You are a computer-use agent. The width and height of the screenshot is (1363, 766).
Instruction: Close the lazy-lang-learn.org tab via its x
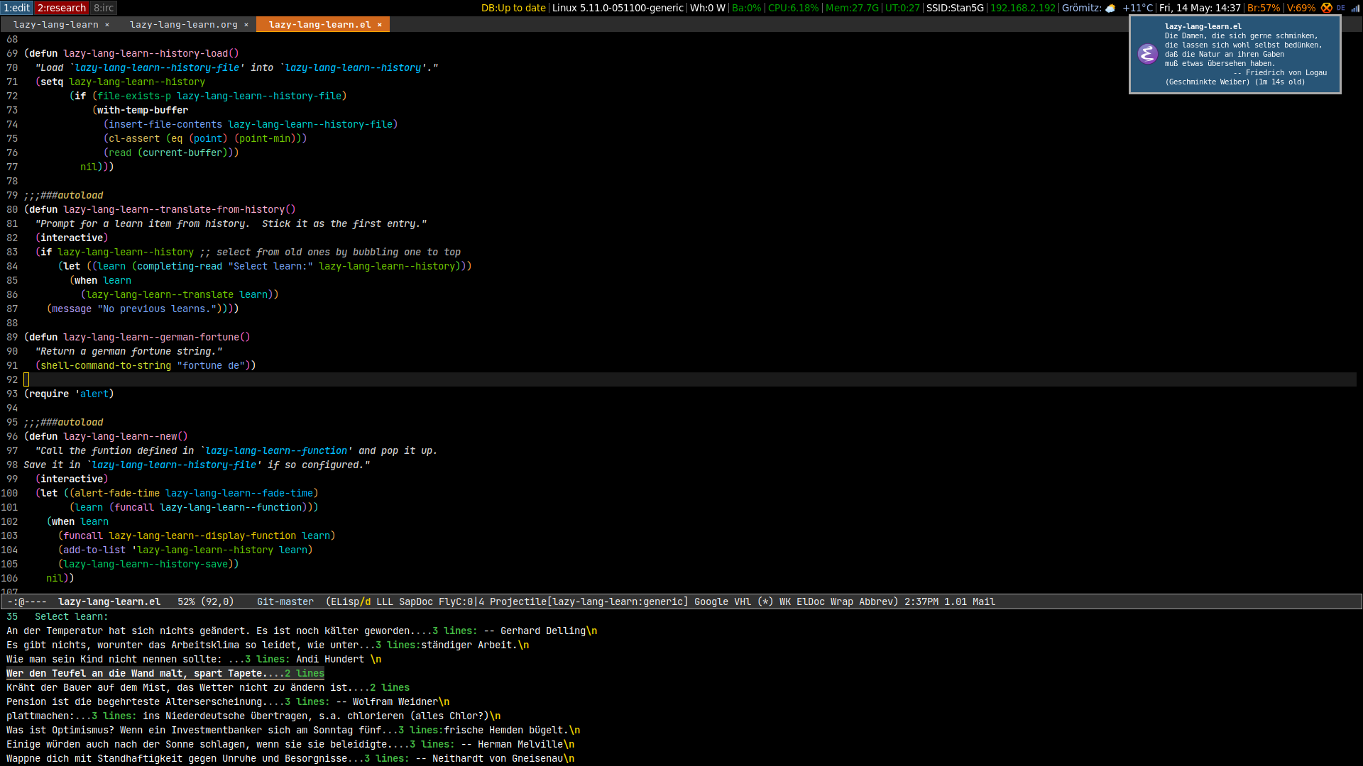click(x=246, y=25)
